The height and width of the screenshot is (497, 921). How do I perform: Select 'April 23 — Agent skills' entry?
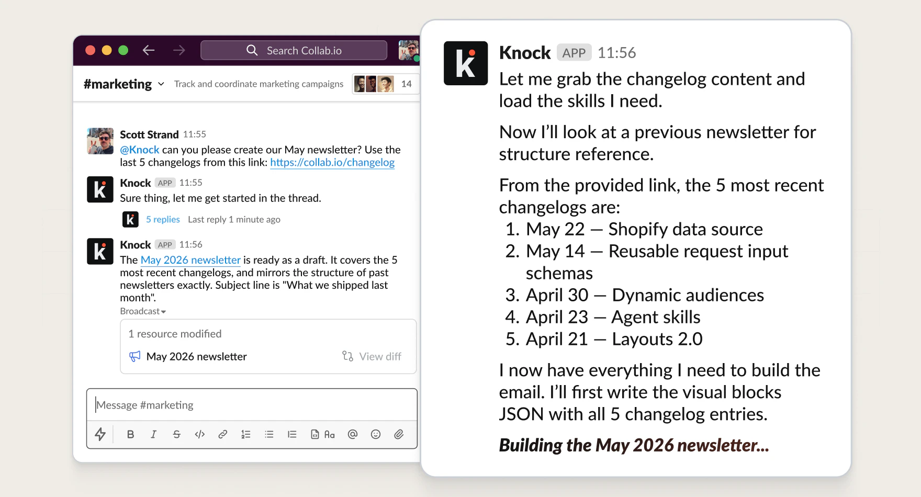pos(613,317)
